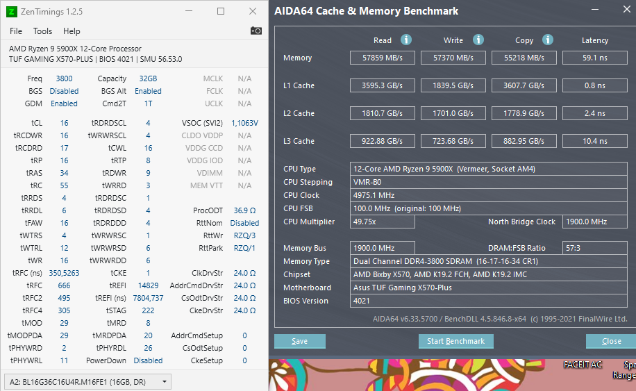
Task: Click CPU Type field 12-Core AMD Ryzen
Action: (x=489, y=169)
